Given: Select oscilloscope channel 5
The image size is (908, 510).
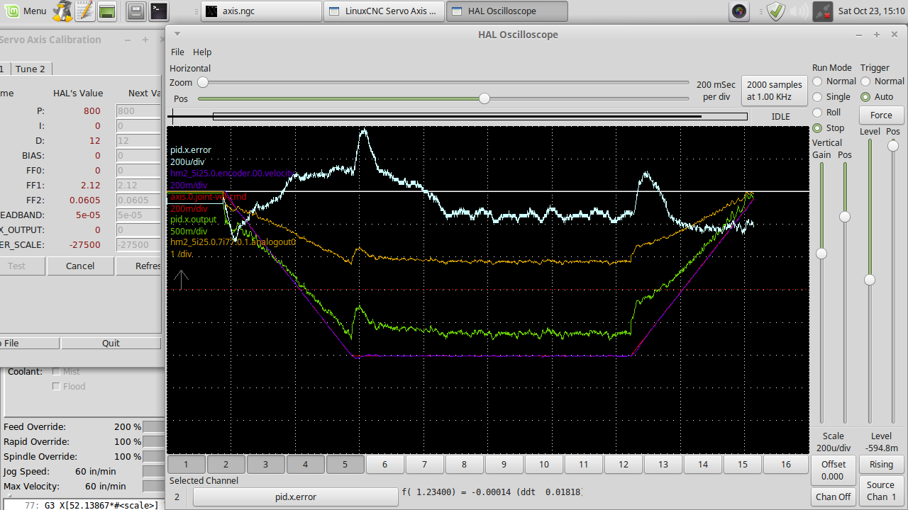Looking at the screenshot, I should (x=345, y=465).
